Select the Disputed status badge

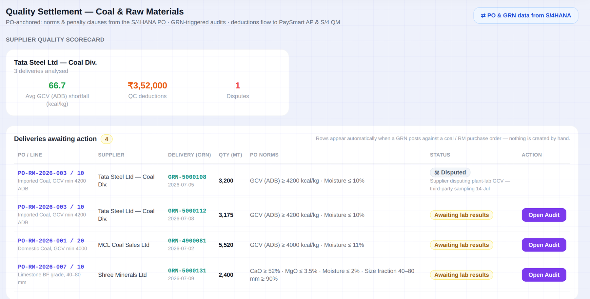[x=450, y=173]
